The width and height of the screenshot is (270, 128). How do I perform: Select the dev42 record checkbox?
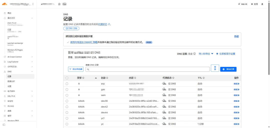coord(67,107)
